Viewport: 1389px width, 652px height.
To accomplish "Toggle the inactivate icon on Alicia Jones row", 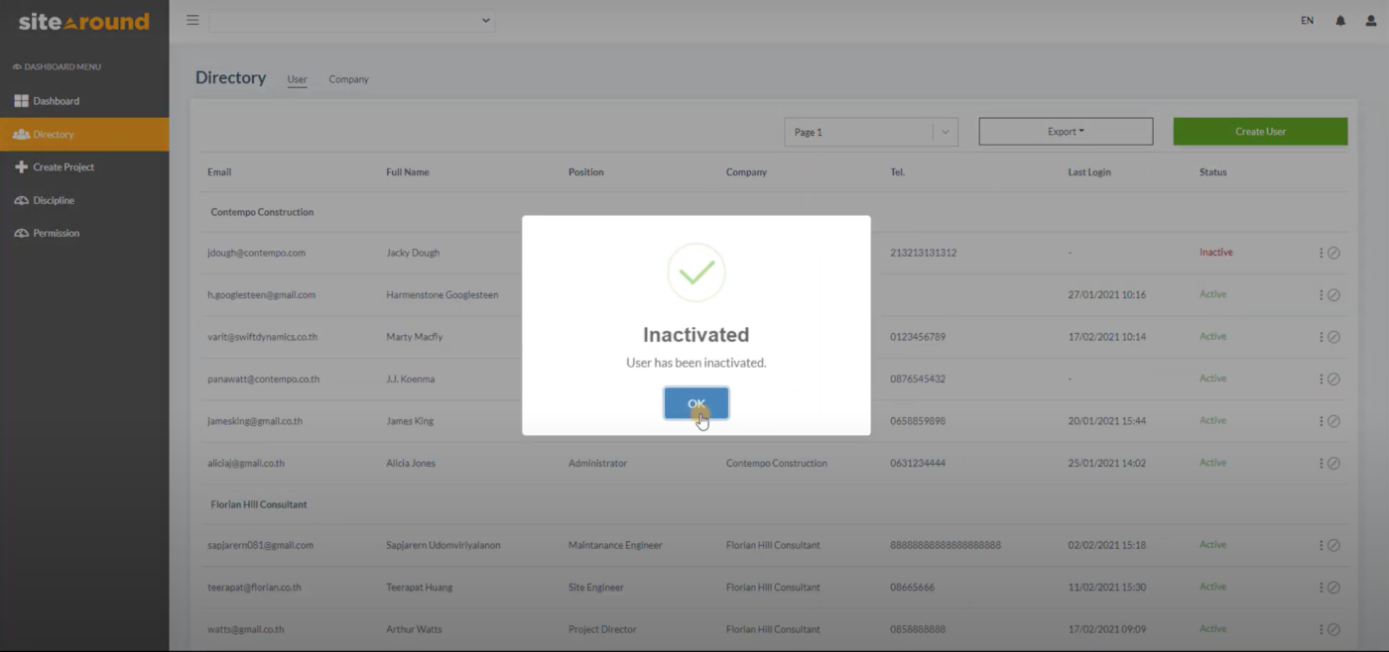I will tap(1334, 462).
